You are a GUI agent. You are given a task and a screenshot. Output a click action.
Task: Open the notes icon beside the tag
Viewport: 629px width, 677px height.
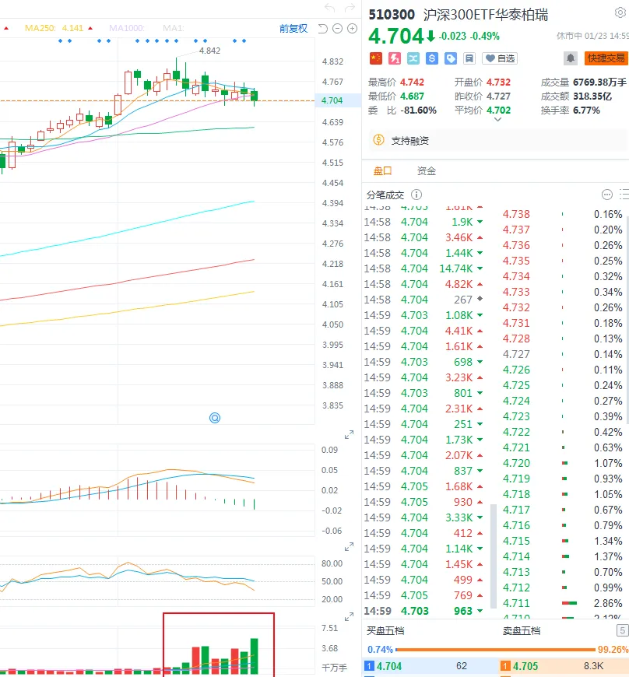pyautogui.click(x=469, y=58)
